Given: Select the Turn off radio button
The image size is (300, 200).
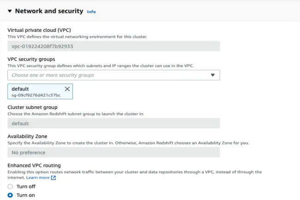Looking at the screenshot, I should (10, 187).
